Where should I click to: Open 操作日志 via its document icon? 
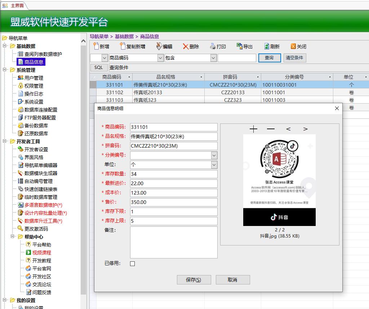pyautogui.click(x=21, y=93)
